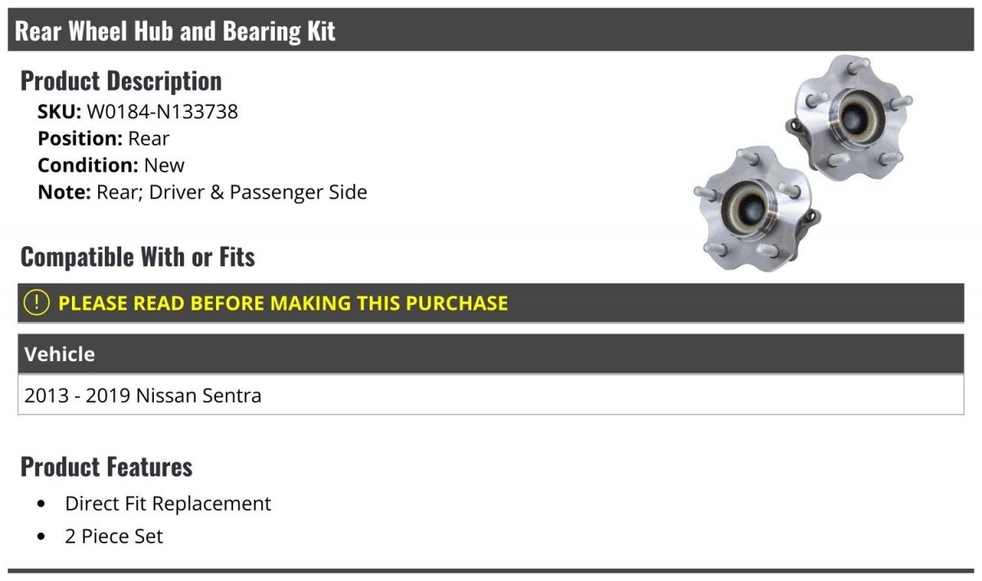Click the Condition label

(88, 165)
